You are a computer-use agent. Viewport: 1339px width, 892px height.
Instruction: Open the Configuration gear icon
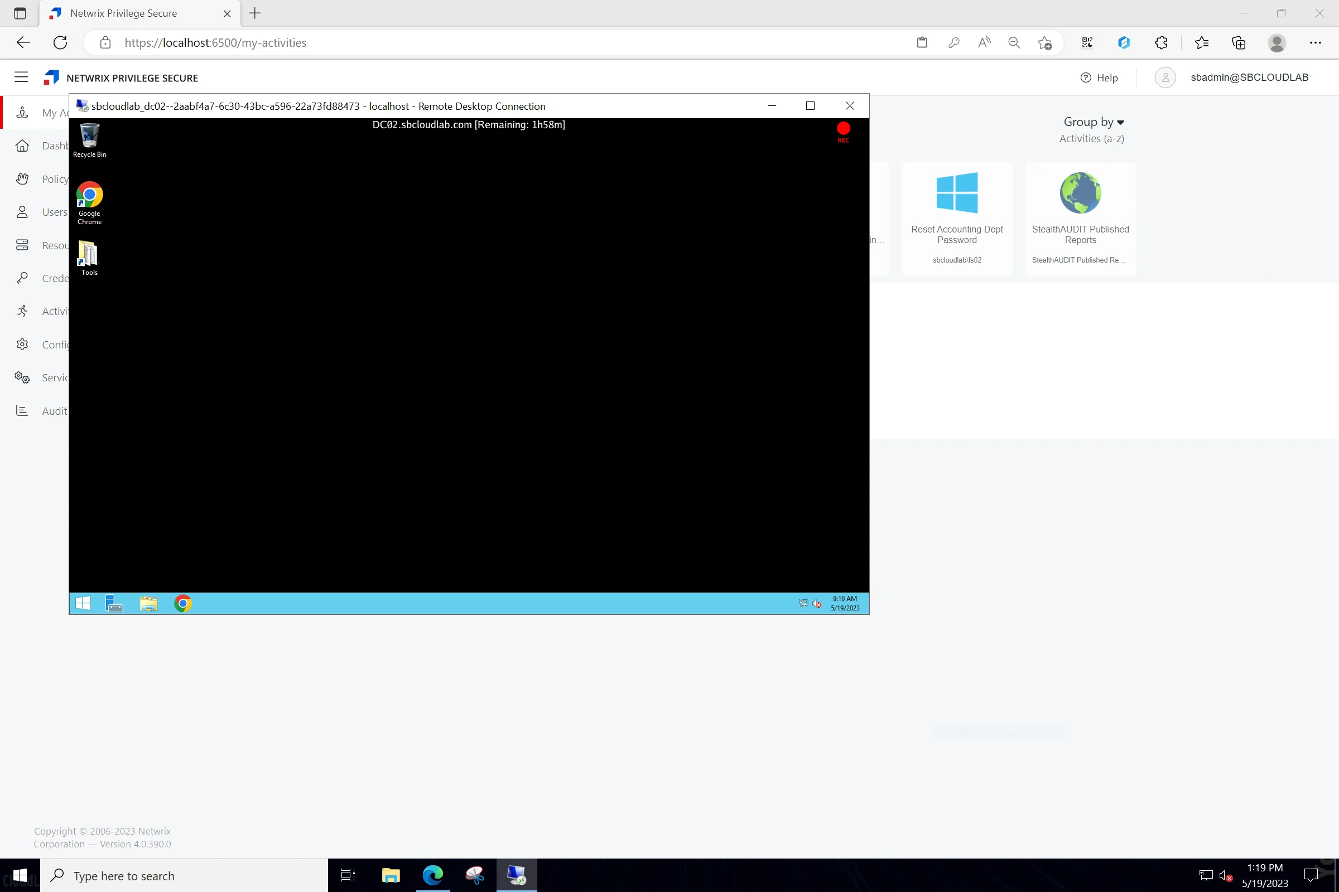22,344
